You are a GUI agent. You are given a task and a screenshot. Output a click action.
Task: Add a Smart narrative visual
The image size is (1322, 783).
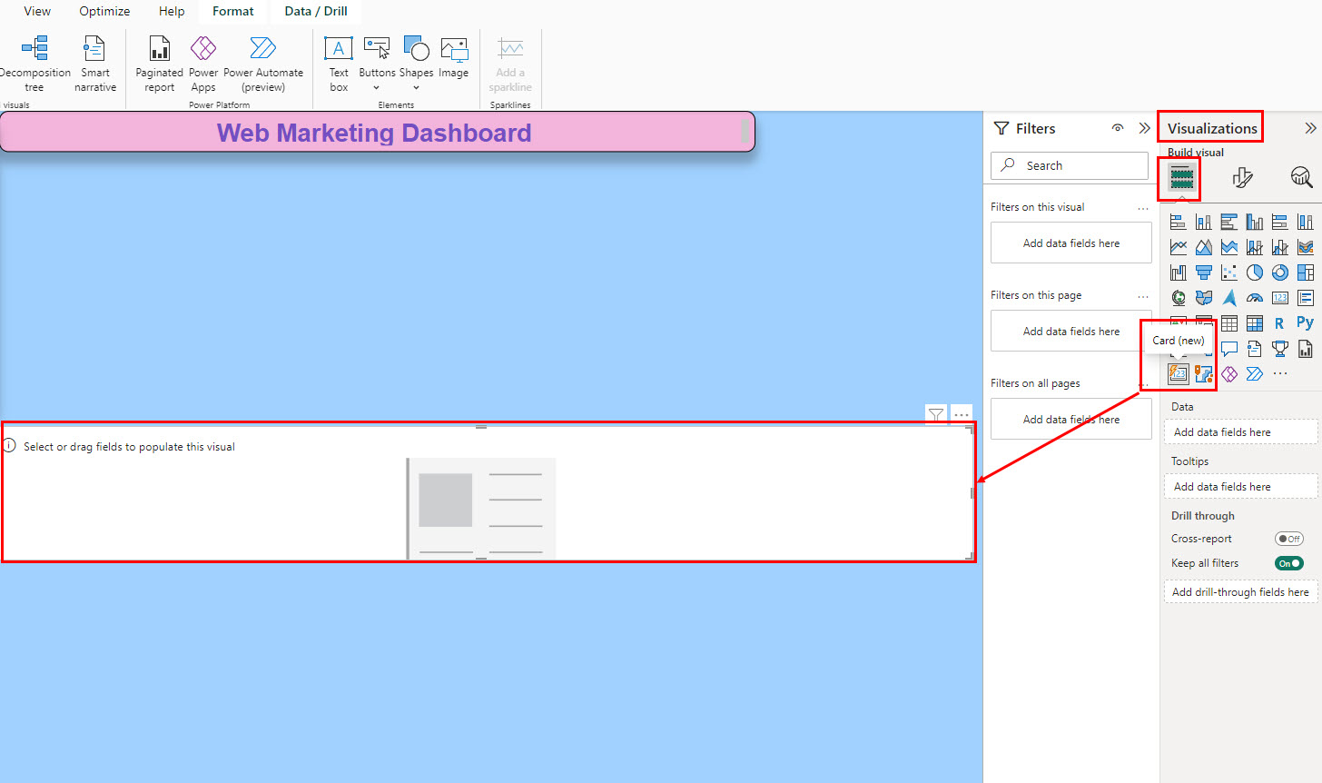(x=95, y=64)
